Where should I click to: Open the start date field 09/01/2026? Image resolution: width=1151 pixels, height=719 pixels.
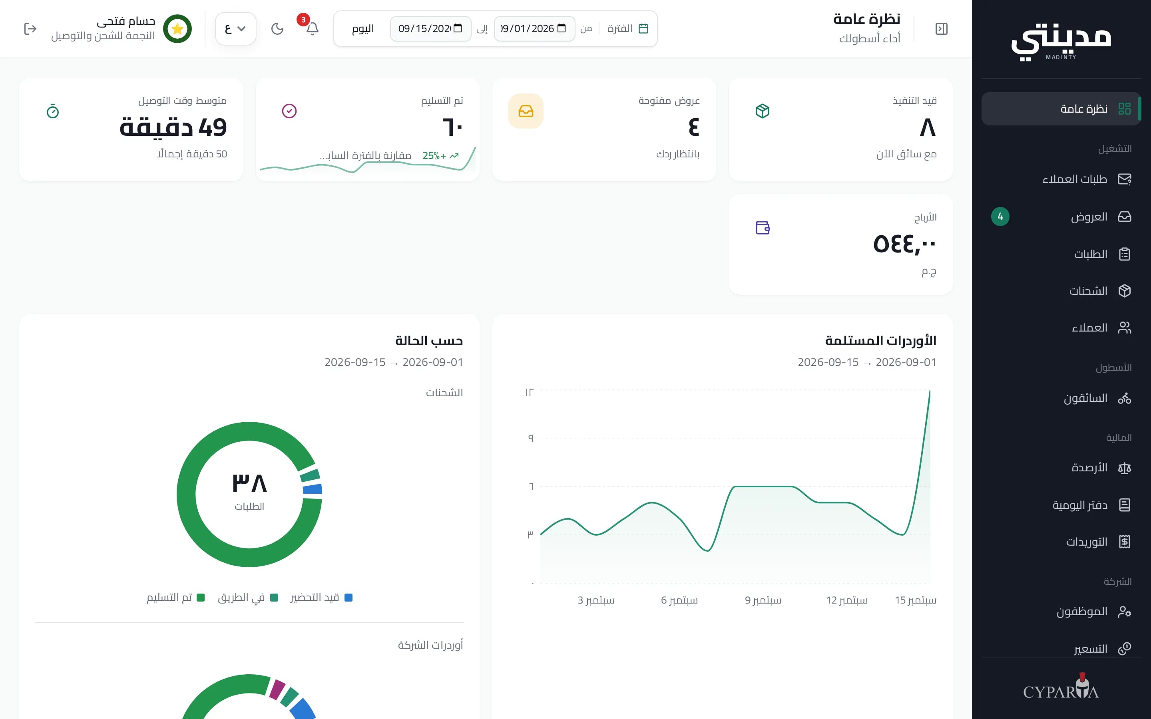[x=535, y=29]
